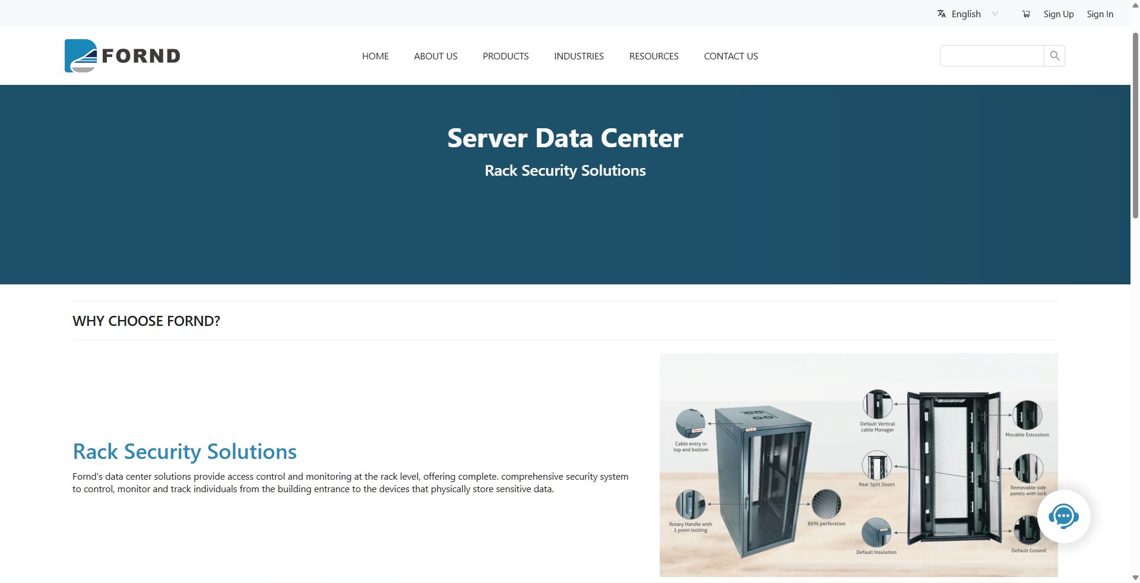Image resolution: width=1140 pixels, height=583 pixels.
Task: Expand the English language dropdown chevron
Action: [x=995, y=14]
